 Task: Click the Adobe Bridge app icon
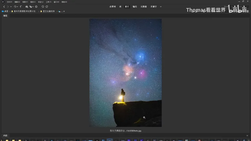[3, 2]
